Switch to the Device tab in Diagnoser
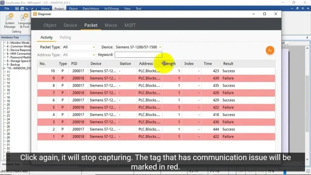The image size is (311, 175). point(70,25)
